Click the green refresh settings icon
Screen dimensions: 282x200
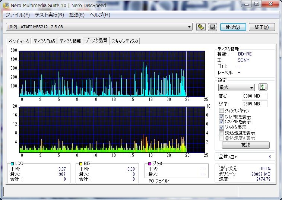coord(263,87)
